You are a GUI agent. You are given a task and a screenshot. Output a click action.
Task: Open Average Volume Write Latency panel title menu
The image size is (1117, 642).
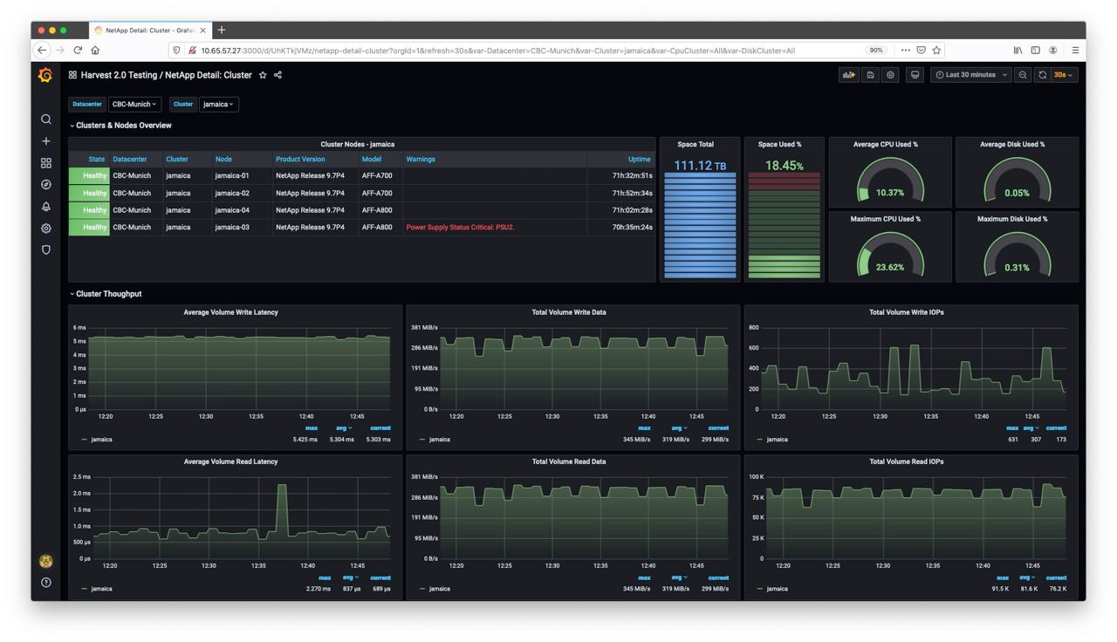(x=231, y=312)
